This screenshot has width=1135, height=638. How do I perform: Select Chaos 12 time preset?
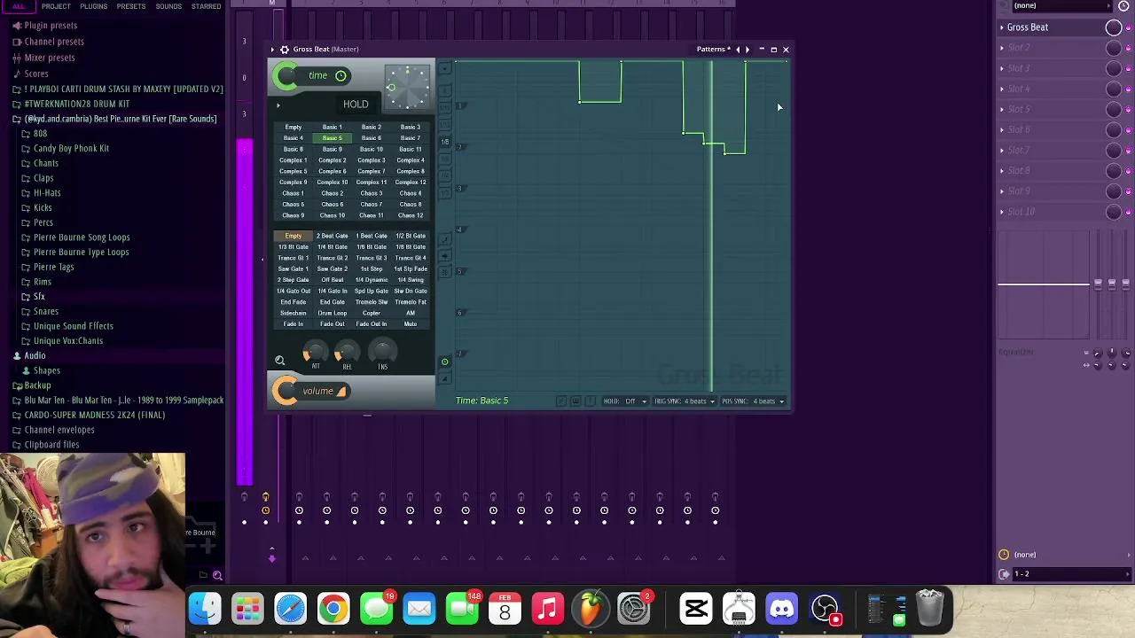tap(410, 215)
